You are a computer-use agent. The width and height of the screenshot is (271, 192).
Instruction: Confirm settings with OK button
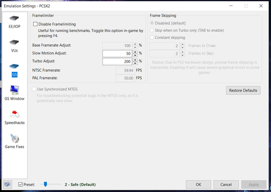(x=199, y=184)
